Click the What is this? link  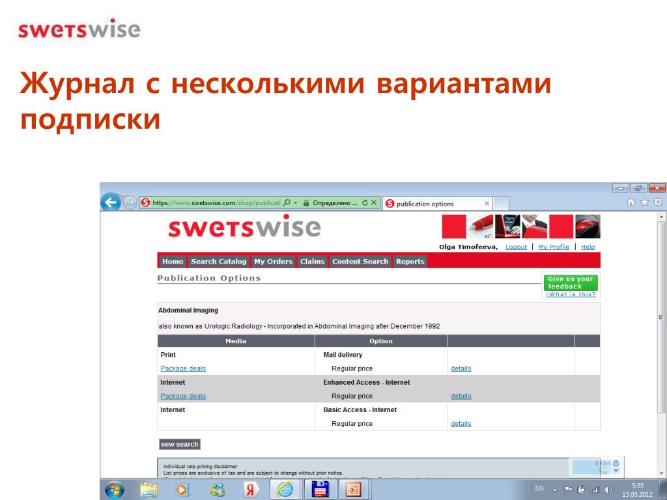[571, 294]
